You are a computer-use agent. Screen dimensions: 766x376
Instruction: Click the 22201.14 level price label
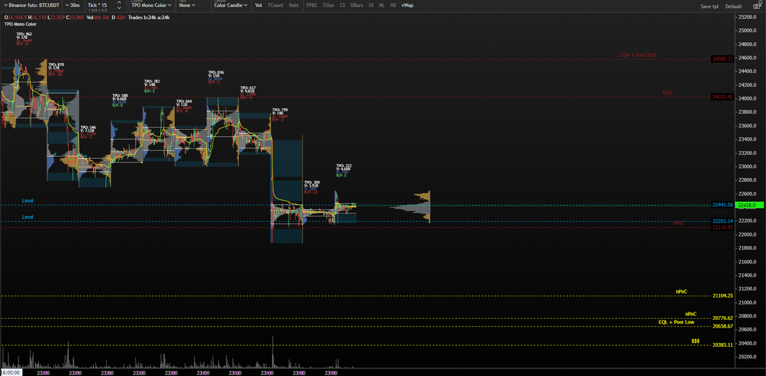click(x=722, y=221)
